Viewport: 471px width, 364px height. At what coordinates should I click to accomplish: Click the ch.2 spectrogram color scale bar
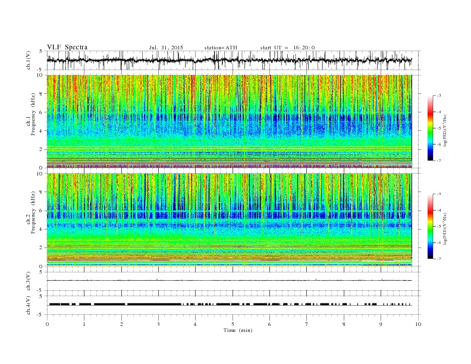pos(430,227)
